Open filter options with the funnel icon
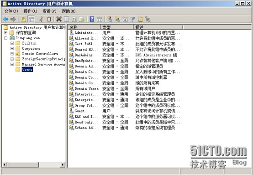Viewport: 253px width, 175px height. point(132,19)
